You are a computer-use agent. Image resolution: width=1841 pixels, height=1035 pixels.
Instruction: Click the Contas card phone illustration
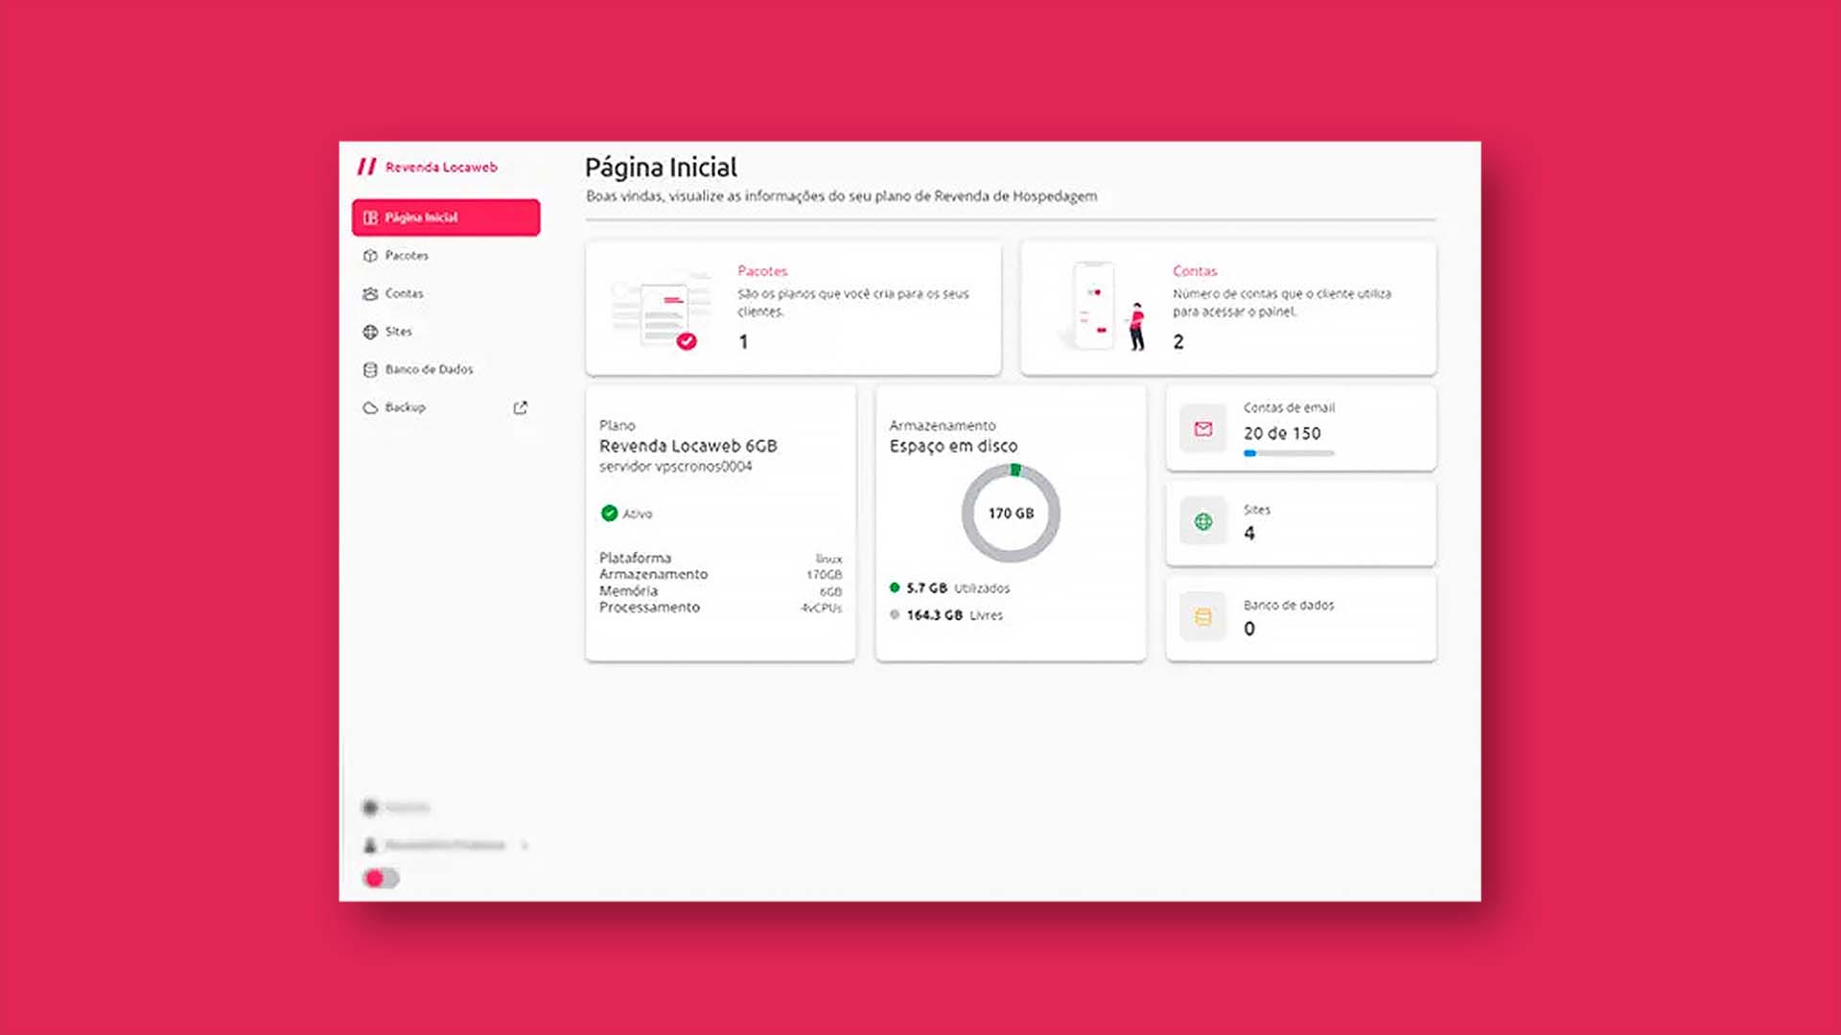[x=1103, y=306]
